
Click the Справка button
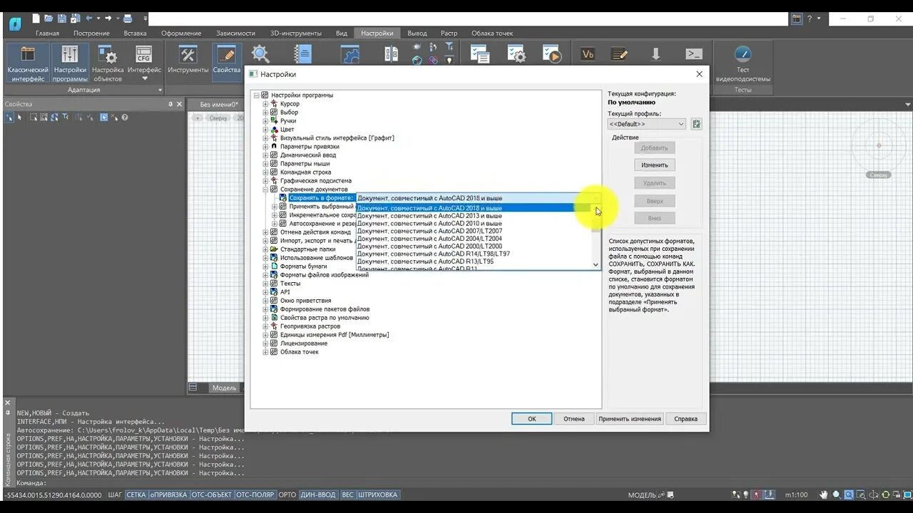pos(685,419)
